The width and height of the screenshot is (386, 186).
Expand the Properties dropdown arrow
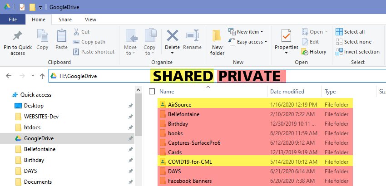tap(286, 53)
